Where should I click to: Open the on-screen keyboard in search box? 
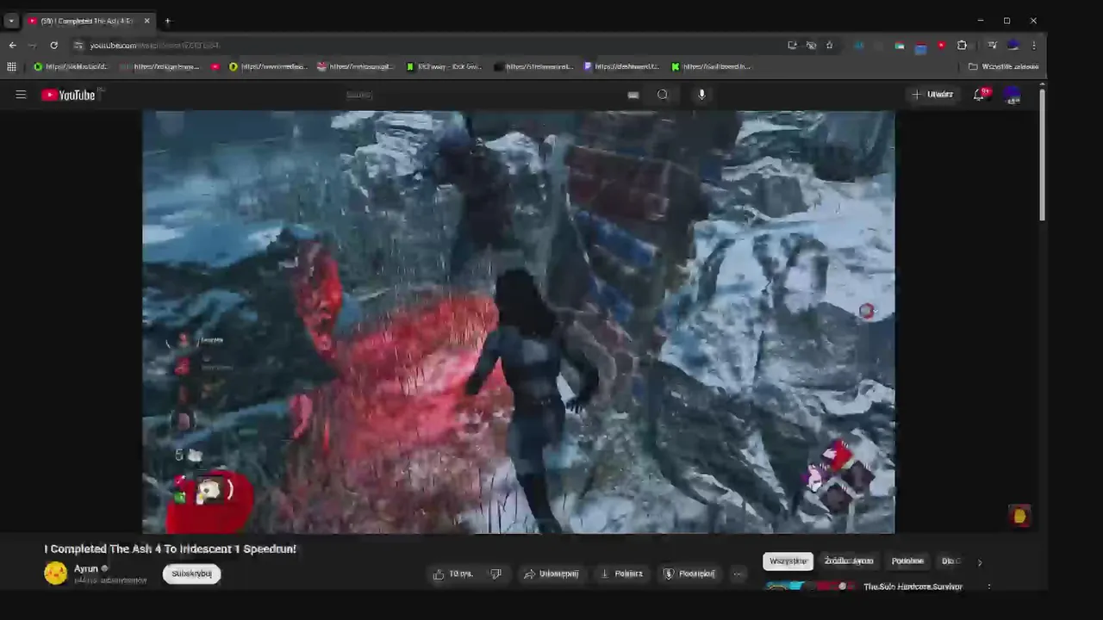pyautogui.click(x=633, y=95)
